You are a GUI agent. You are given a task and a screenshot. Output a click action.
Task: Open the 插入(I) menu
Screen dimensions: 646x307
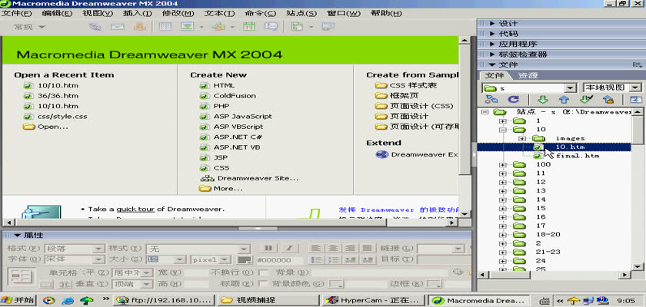[137, 13]
